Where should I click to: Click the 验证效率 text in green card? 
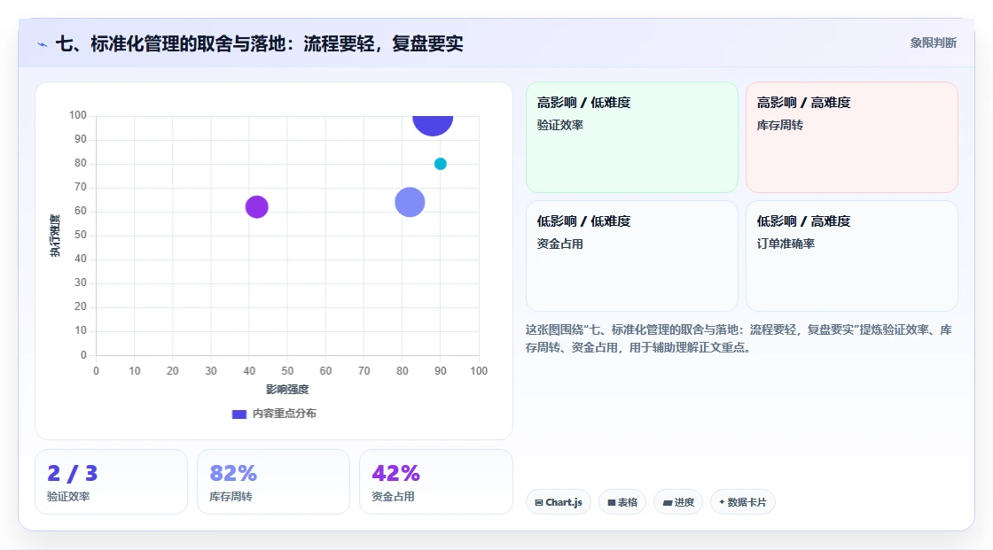pos(559,125)
